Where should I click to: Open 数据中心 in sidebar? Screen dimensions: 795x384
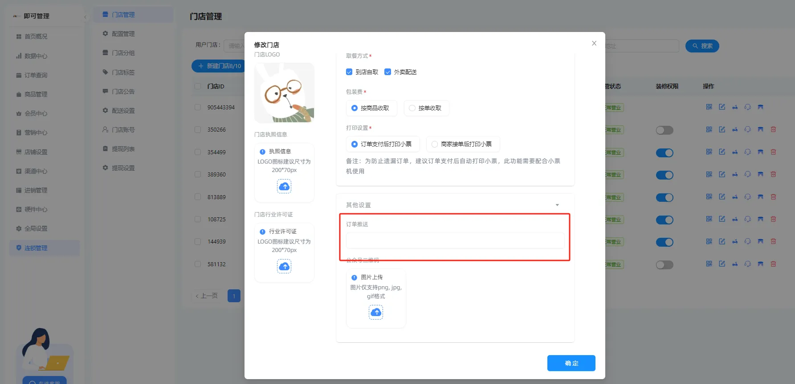(x=36, y=56)
